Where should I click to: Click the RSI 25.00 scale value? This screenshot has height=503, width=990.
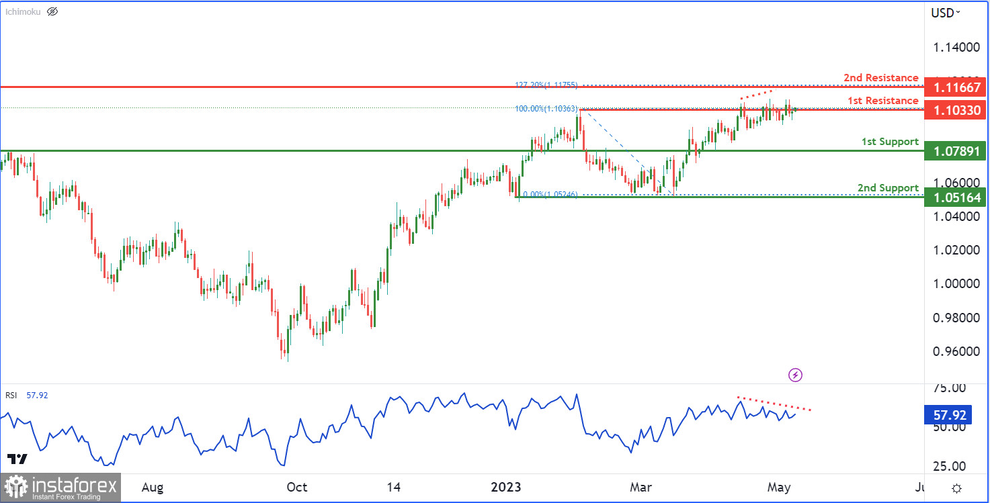coord(949,466)
